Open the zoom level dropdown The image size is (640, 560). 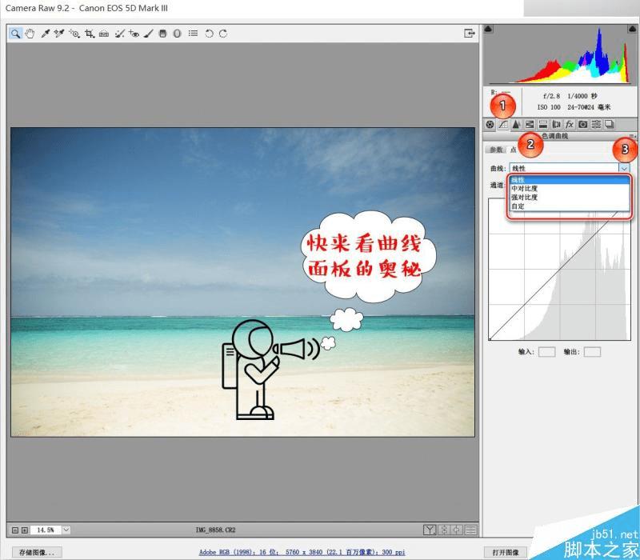pos(66,530)
